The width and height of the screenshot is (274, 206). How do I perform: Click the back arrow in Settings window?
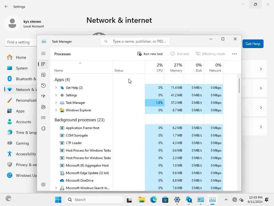6,6
